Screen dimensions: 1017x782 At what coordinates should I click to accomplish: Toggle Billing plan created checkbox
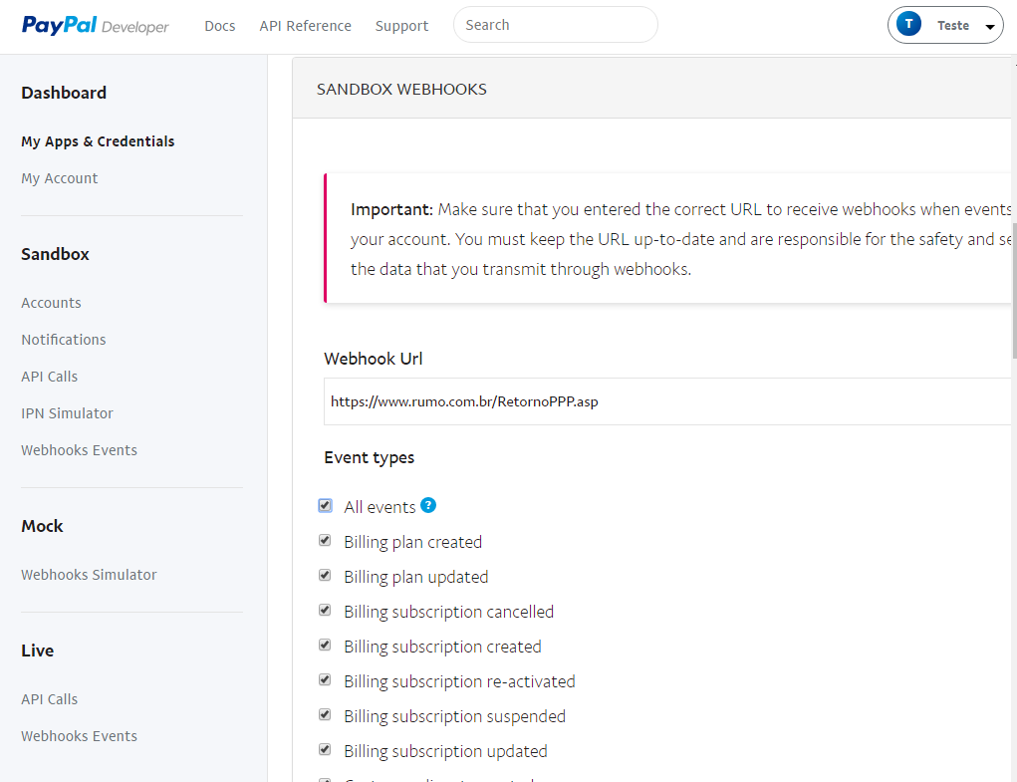(325, 541)
